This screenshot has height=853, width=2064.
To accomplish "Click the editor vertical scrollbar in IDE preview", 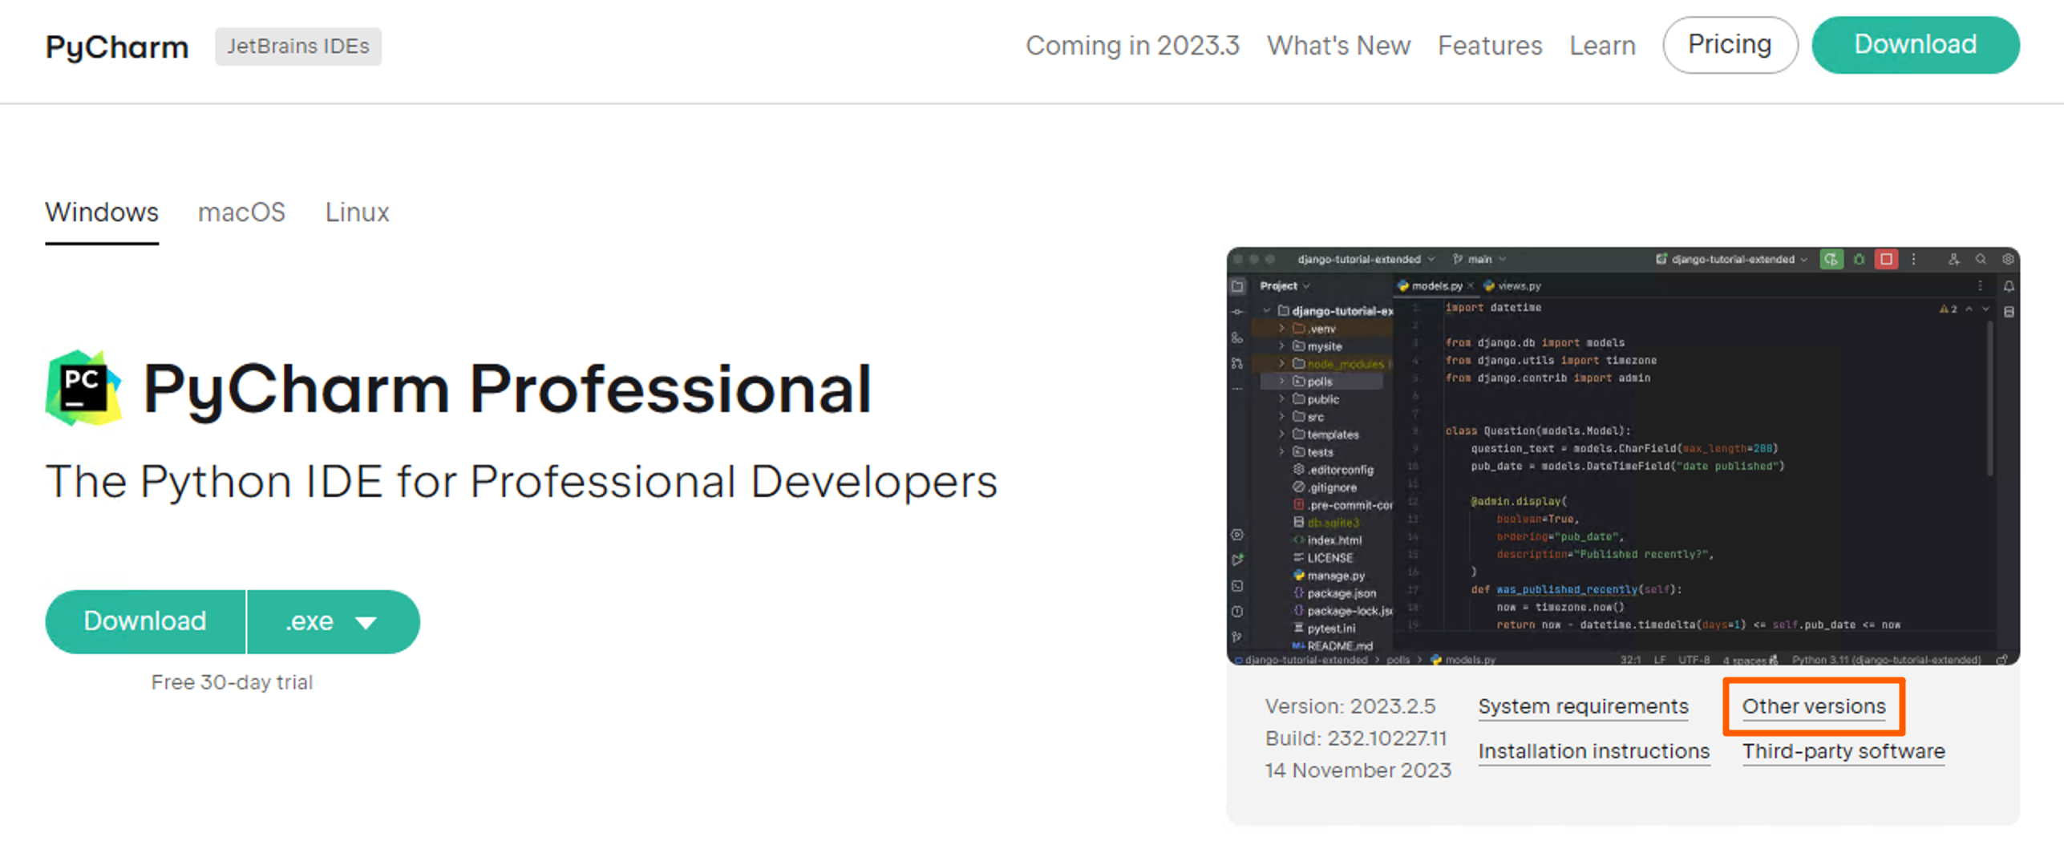I will point(1989,398).
